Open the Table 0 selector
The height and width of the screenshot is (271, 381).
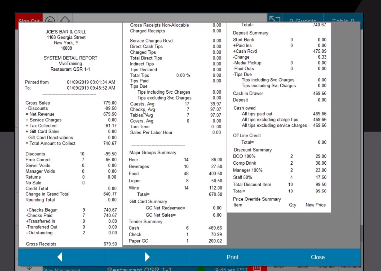pyautogui.click(x=343, y=21)
